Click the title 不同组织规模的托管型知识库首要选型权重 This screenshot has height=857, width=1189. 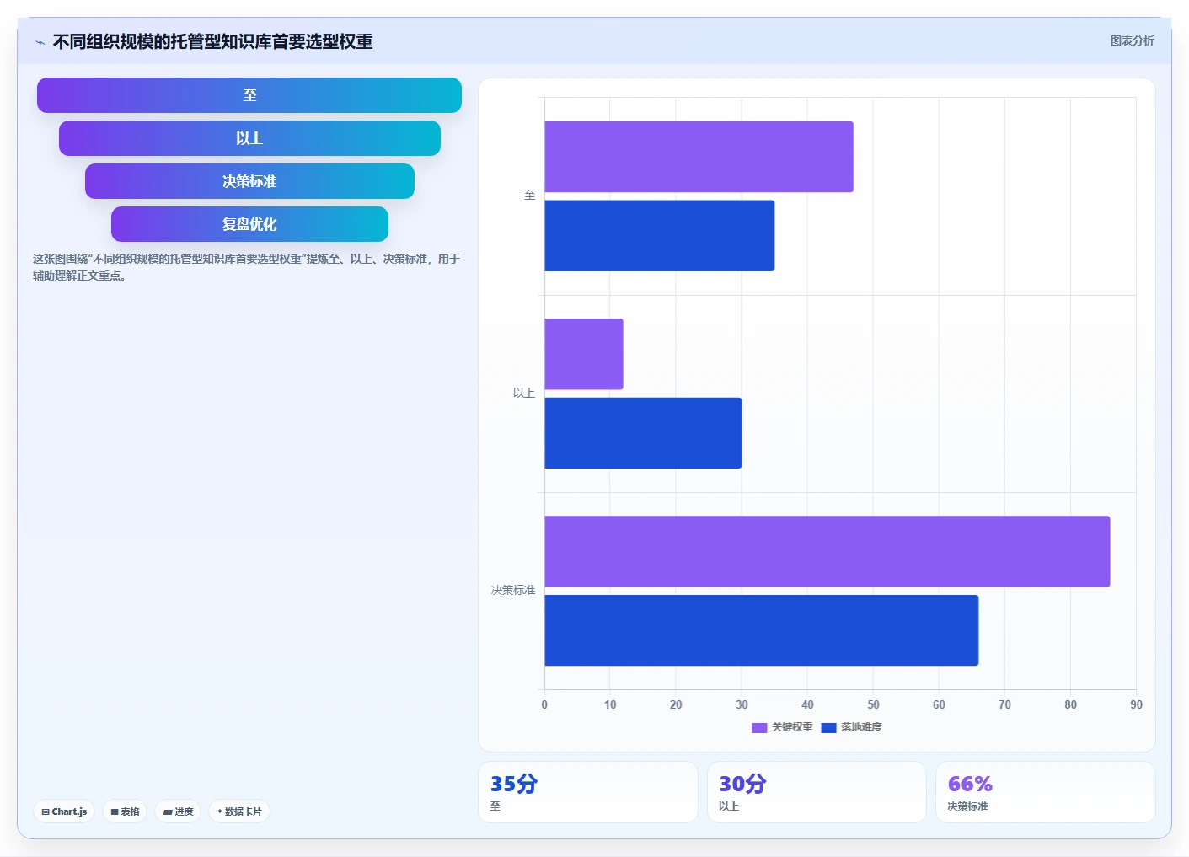click(x=212, y=41)
